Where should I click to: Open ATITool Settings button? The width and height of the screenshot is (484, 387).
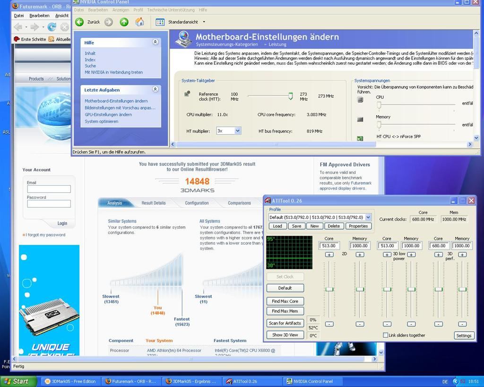pyautogui.click(x=464, y=336)
